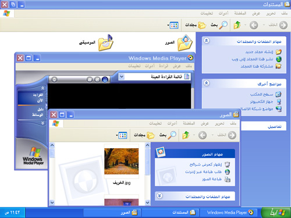Click the طباعة الصور link
291x218 pixels.
tap(212, 179)
